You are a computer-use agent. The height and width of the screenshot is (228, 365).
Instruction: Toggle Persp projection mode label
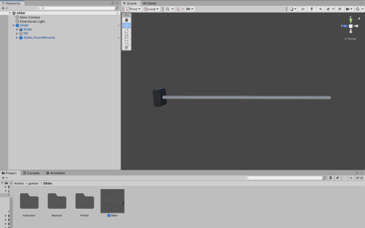(350, 39)
